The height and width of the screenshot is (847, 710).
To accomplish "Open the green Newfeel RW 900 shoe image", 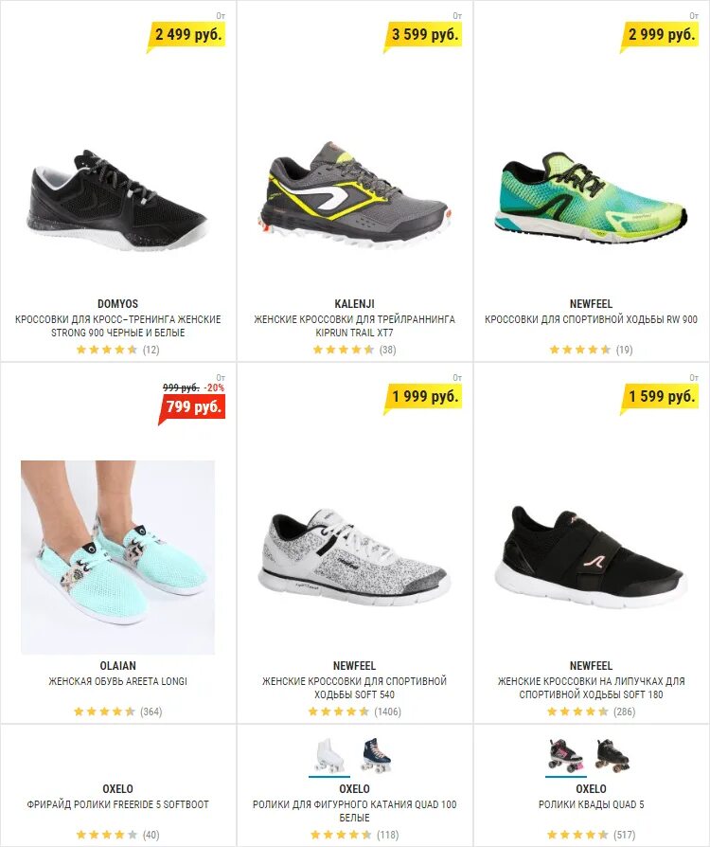I will 591,198.
